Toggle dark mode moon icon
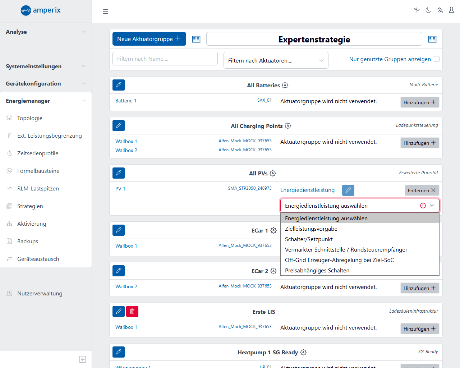The height and width of the screenshot is (368, 460). click(x=428, y=10)
